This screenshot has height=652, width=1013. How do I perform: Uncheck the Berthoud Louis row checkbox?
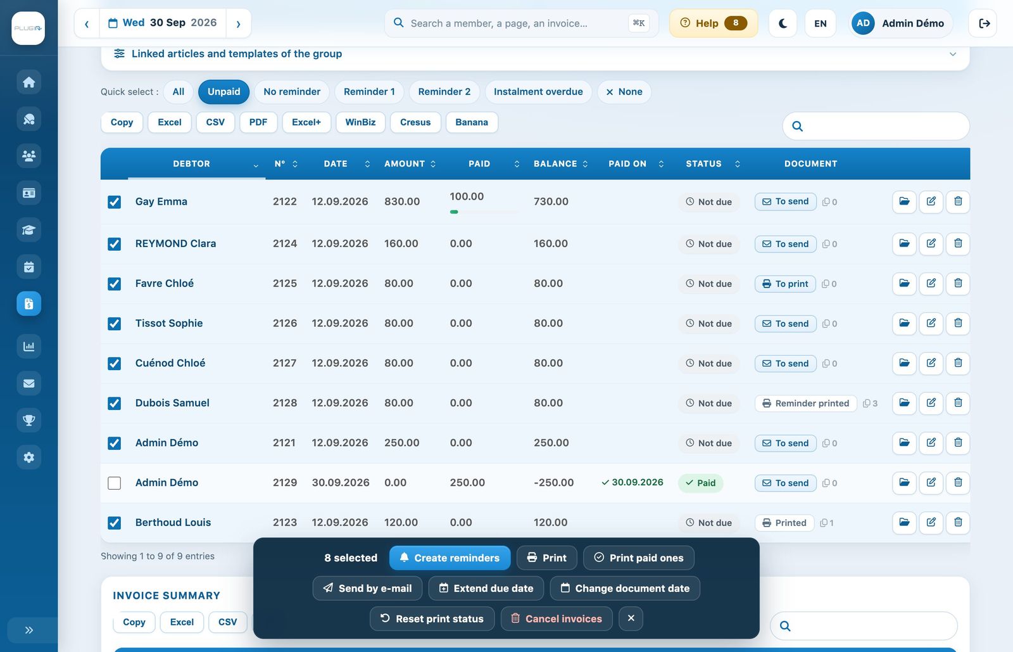[x=115, y=523]
